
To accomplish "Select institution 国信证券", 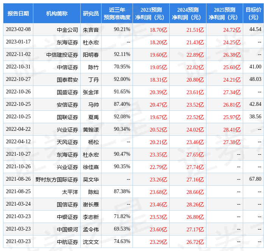I will 67,205.
